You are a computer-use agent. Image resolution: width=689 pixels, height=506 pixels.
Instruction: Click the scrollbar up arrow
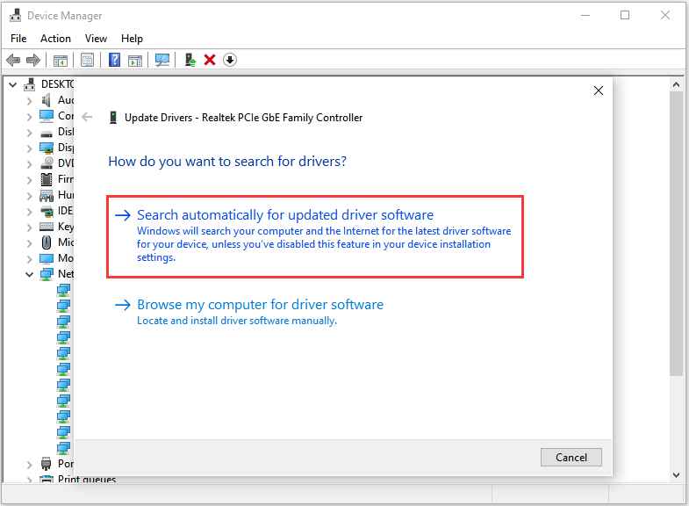(x=676, y=84)
